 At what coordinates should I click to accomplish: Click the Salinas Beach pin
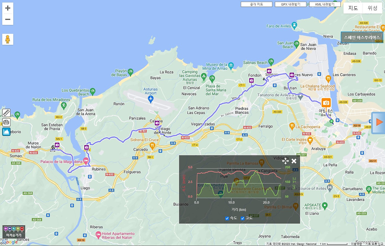tap(271, 61)
